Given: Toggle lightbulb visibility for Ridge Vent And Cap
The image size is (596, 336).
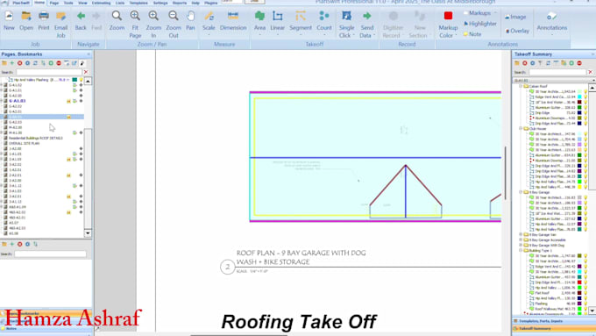Looking at the screenshot, I should click(x=585, y=97).
